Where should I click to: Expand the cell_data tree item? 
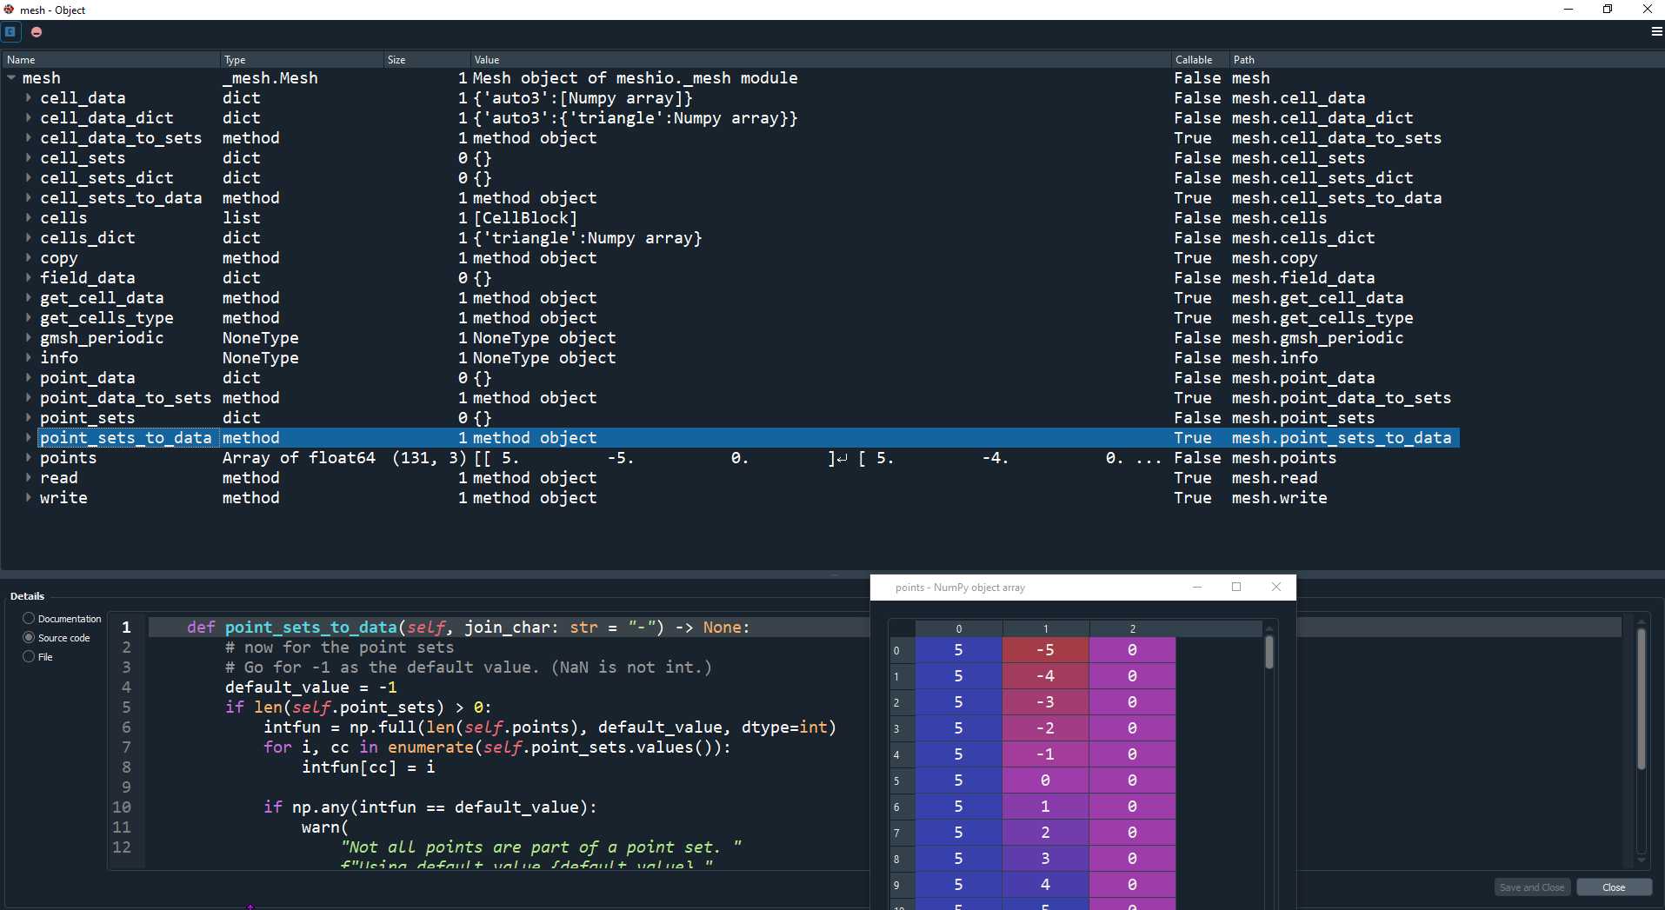coord(29,98)
